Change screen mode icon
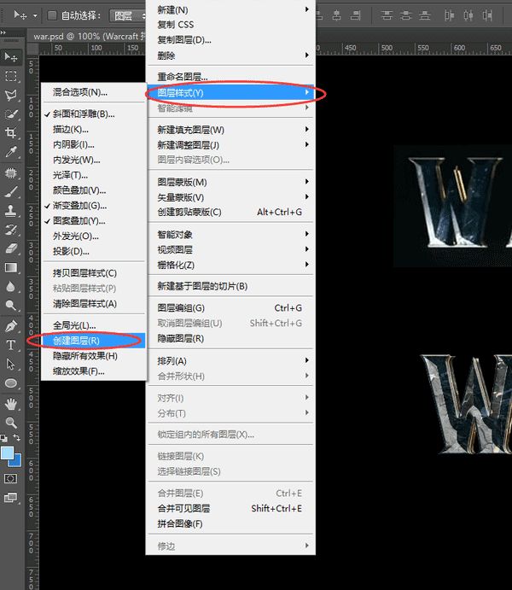 10,498
